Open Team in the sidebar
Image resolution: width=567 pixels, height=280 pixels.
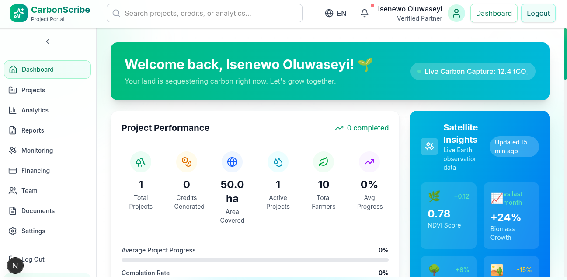48,191
